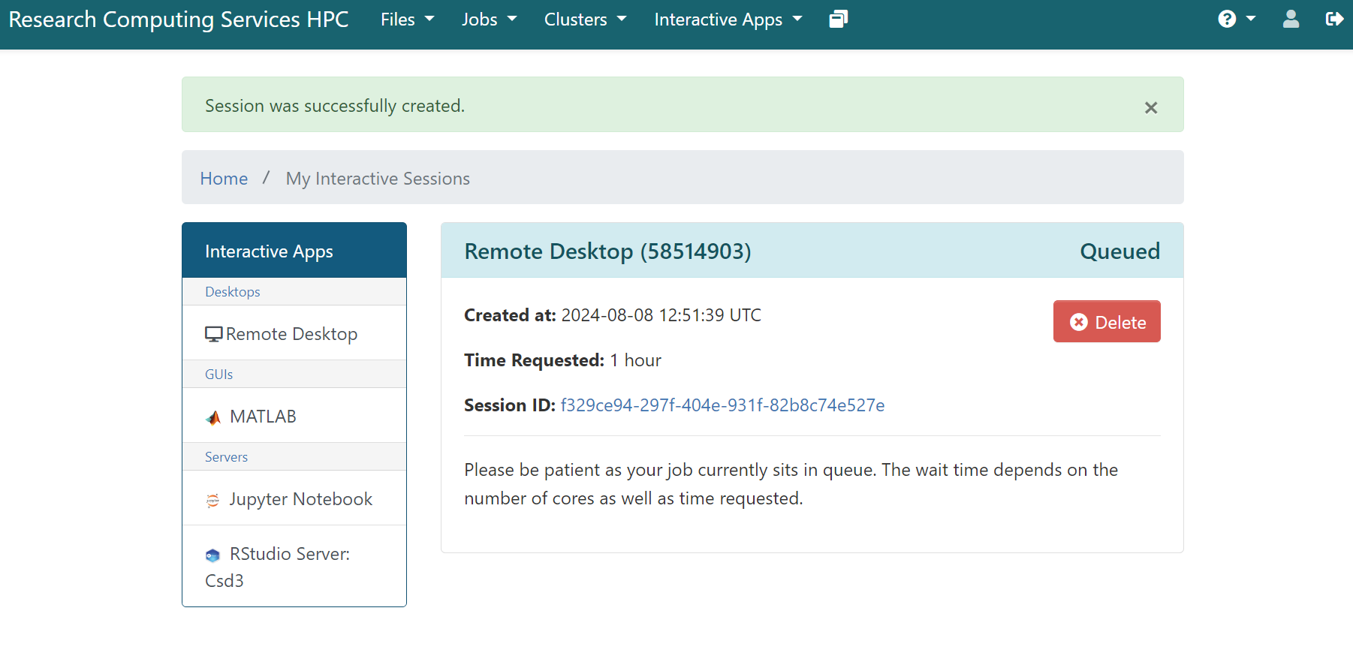The image size is (1353, 650).
Task: Go to Home via the breadcrumb
Action: pos(224,179)
